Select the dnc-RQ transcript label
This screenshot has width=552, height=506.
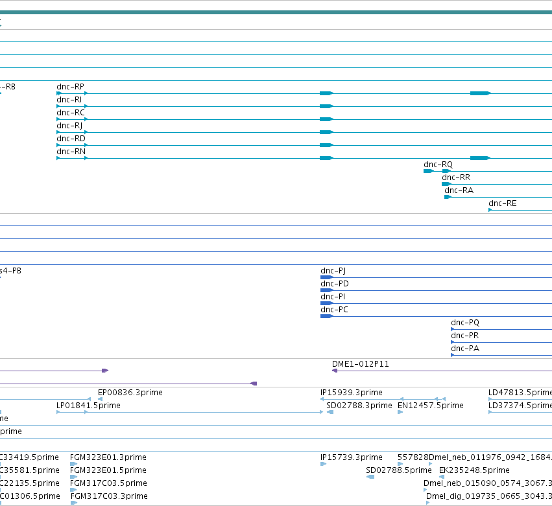click(x=438, y=165)
